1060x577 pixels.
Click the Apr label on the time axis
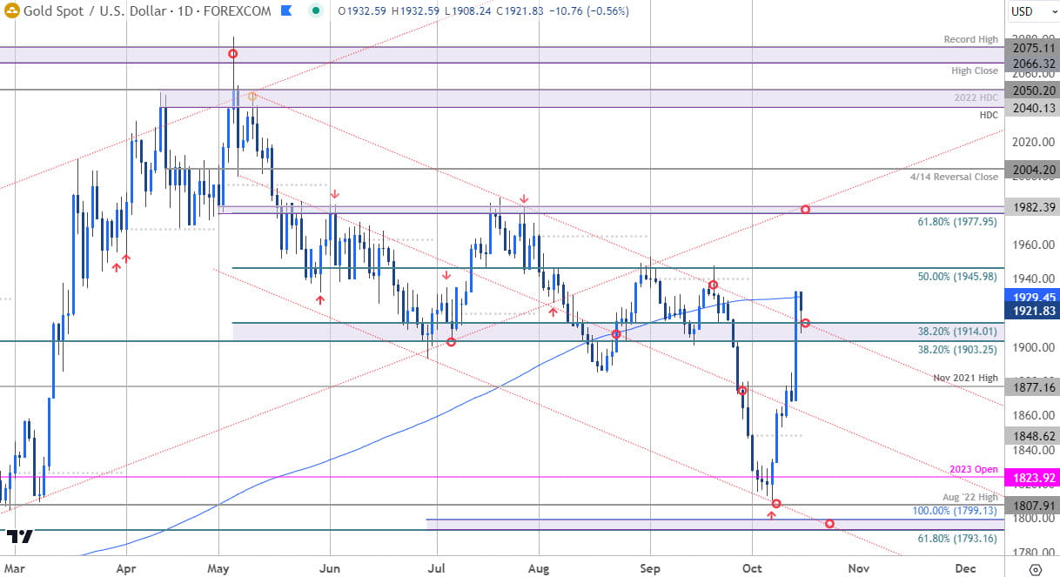click(126, 567)
